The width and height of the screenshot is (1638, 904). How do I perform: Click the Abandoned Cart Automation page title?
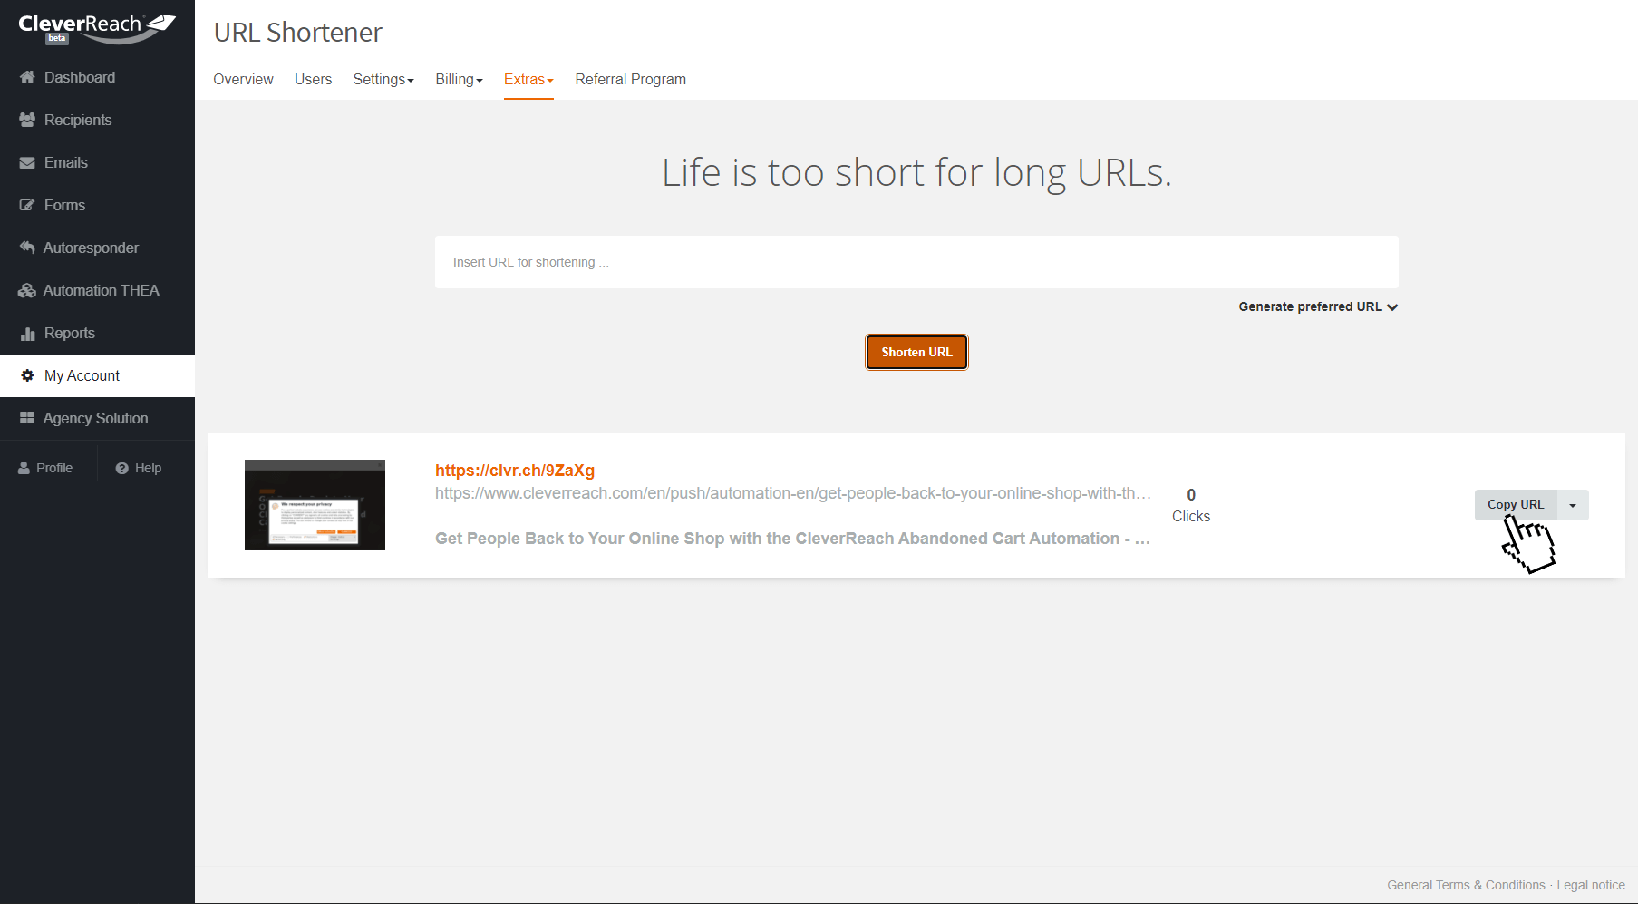[x=792, y=539]
